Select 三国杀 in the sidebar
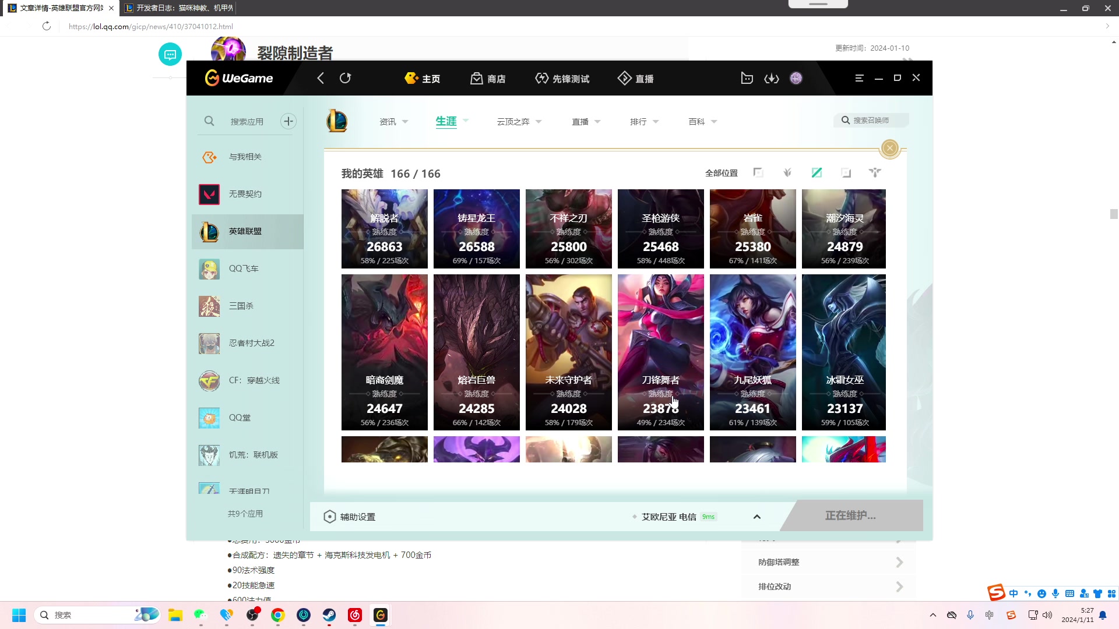This screenshot has width=1119, height=629. [248, 306]
